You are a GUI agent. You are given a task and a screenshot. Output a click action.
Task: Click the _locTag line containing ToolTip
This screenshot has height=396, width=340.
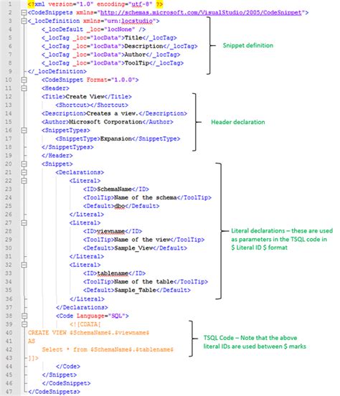113,63
